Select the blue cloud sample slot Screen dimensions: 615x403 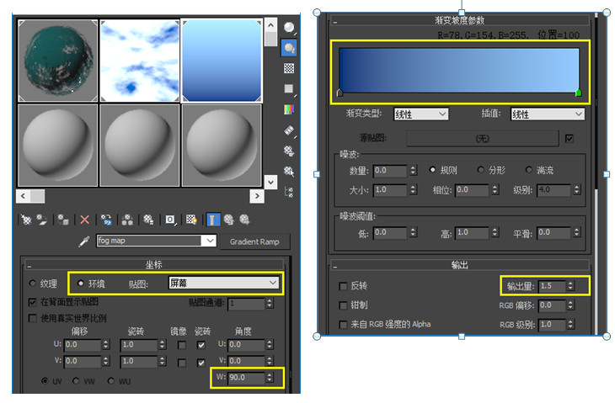[x=140, y=61]
